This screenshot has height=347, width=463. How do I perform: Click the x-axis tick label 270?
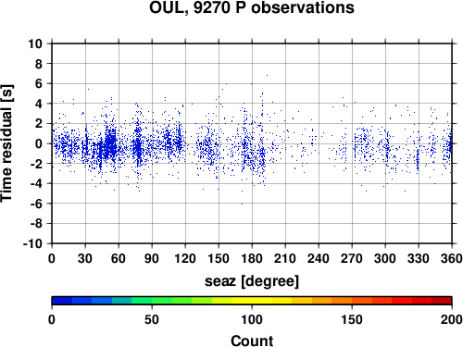[x=352, y=258]
